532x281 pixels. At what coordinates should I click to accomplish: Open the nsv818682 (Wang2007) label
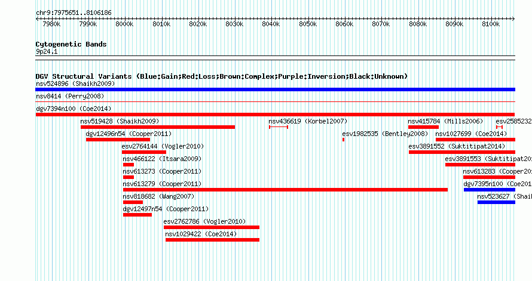pos(158,196)
